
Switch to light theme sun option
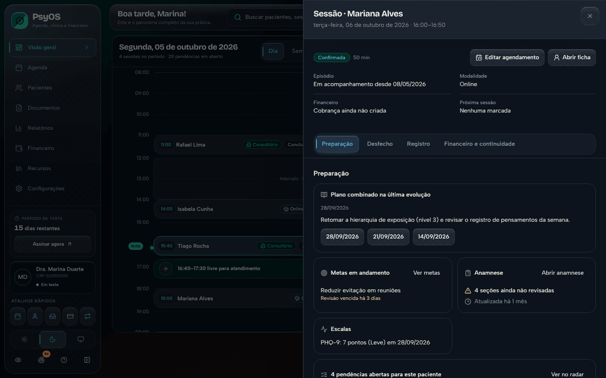pos(24,339)
